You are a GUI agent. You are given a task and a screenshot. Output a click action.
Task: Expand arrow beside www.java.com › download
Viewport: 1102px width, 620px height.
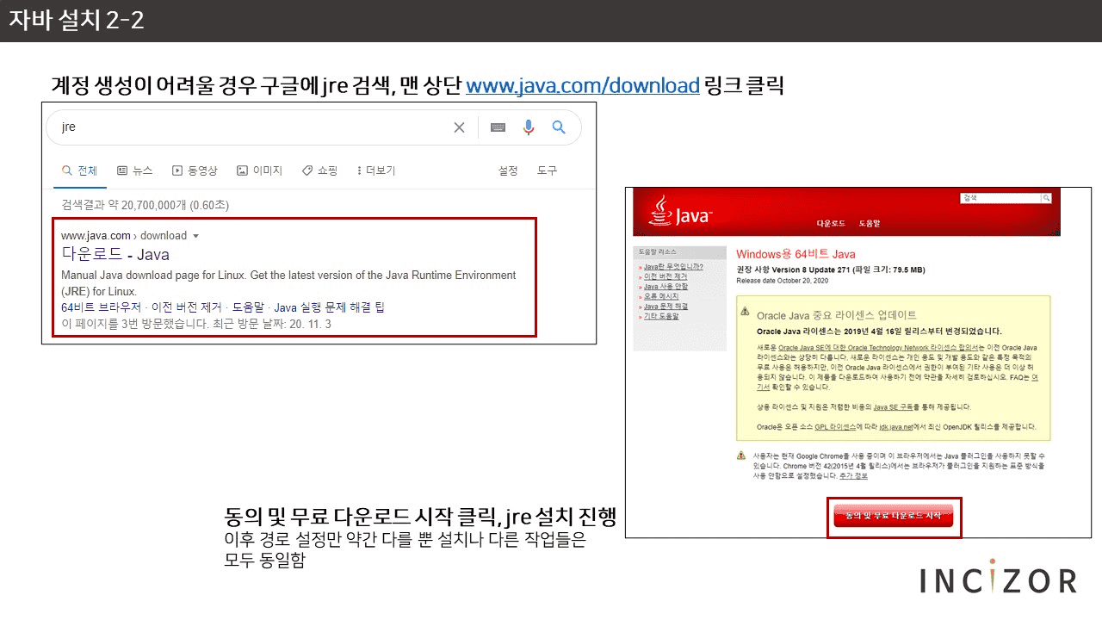195,236
